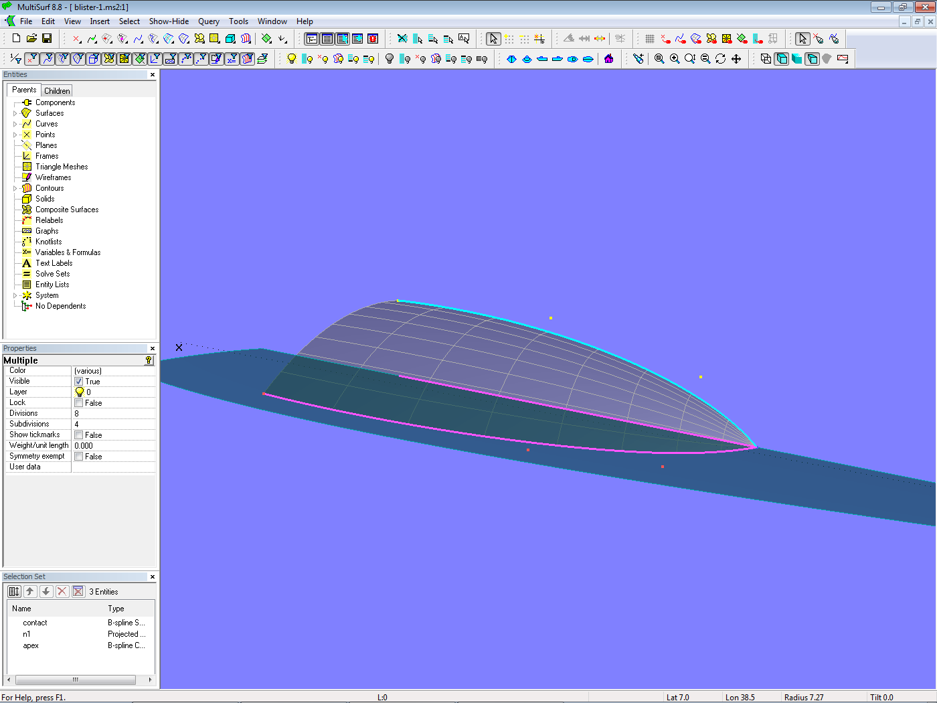Click the Rotate view circular arrows icon
This screenshot has height=703, width=937.
tap(721, 59)
